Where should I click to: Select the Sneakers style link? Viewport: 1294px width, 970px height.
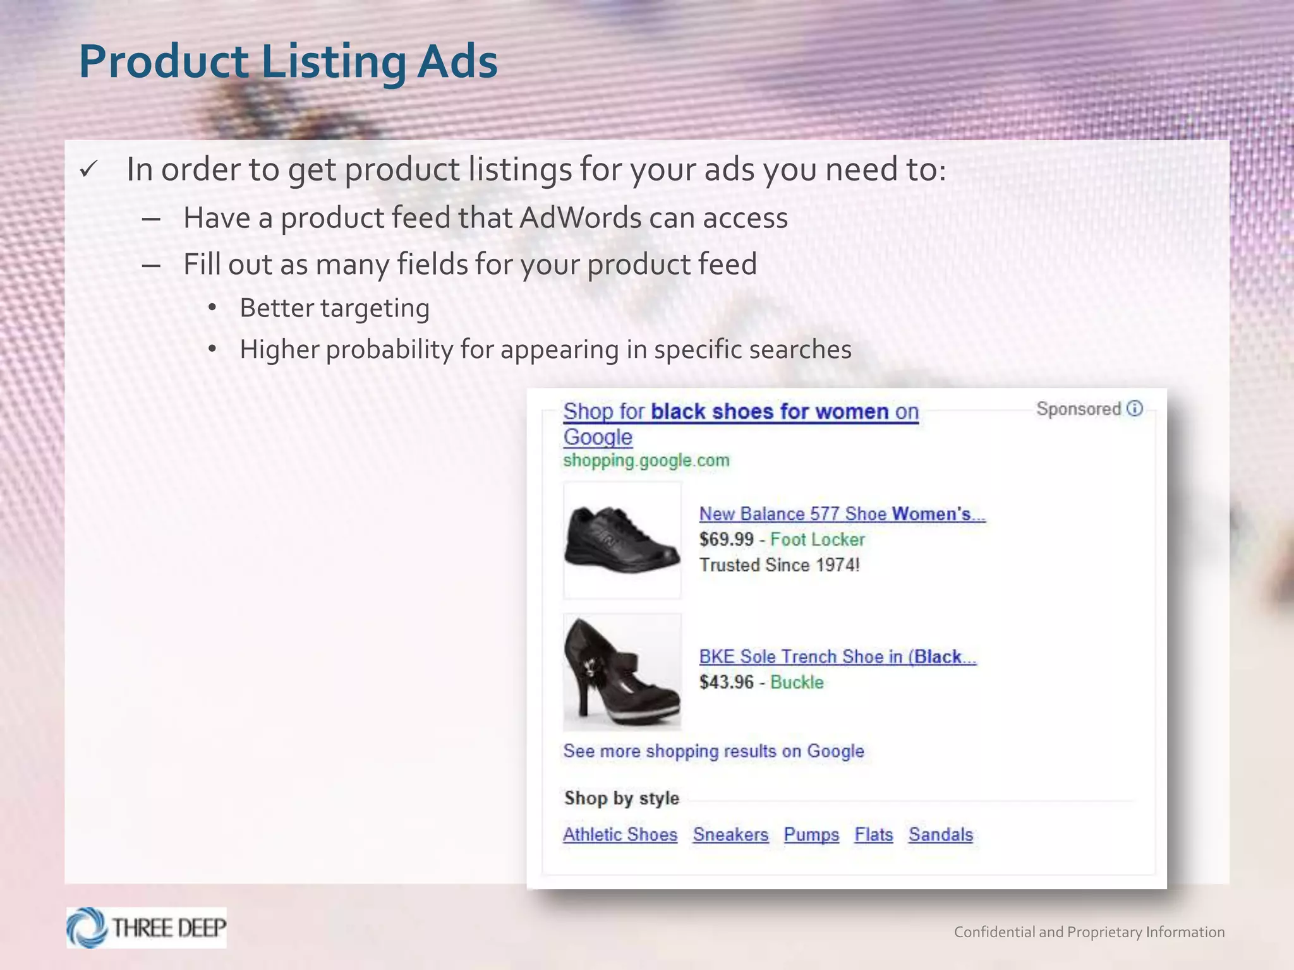point(730,834)
